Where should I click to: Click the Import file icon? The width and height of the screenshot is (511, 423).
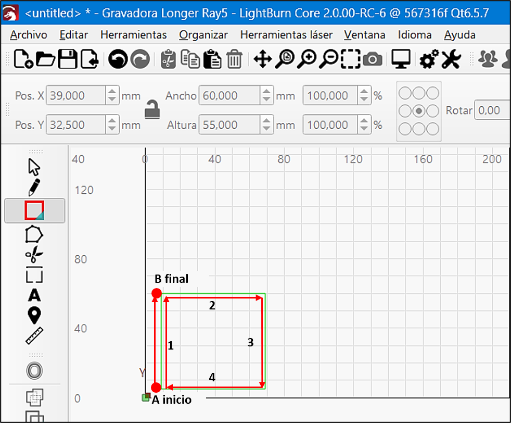click(x=90, y=59)
